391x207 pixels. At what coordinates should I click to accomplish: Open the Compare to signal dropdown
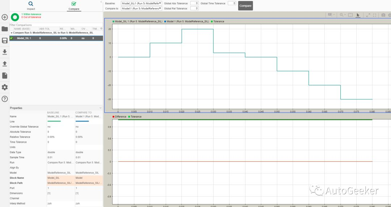(x=142, y=8)
